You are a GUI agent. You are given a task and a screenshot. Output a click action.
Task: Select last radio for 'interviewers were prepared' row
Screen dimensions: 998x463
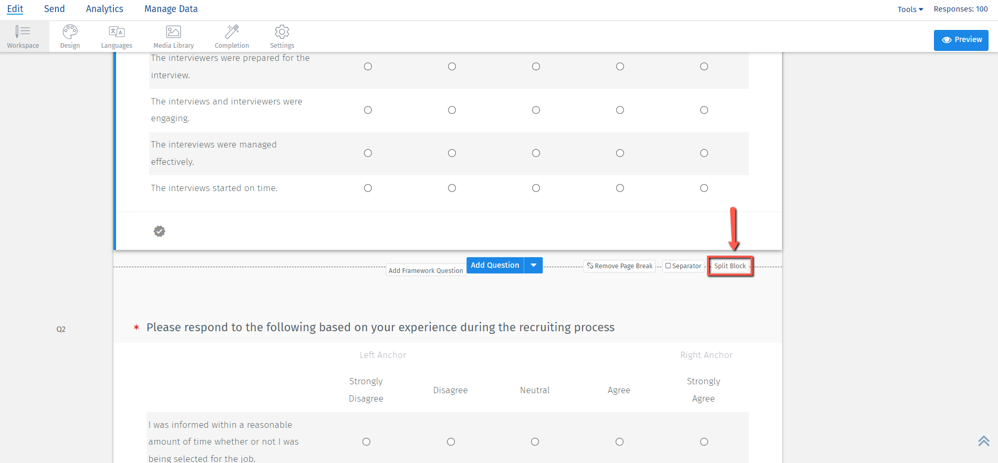[x=704, y=67]
